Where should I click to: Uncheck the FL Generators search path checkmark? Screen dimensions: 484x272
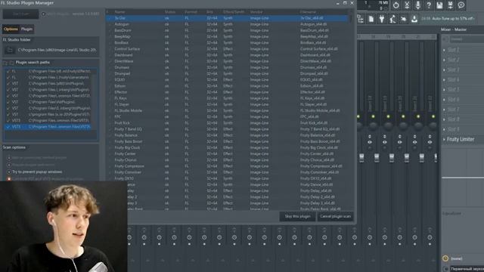[8, 77]
